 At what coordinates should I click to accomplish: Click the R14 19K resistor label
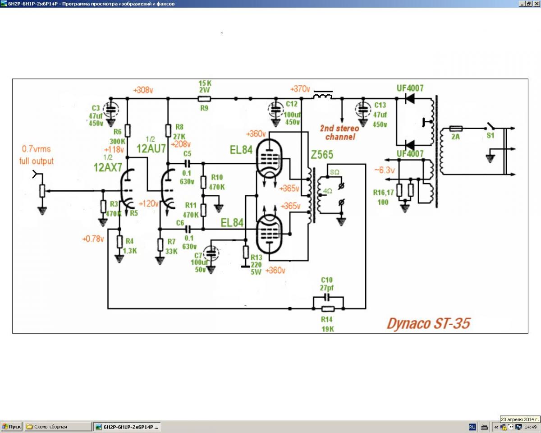tap(327, 324)
